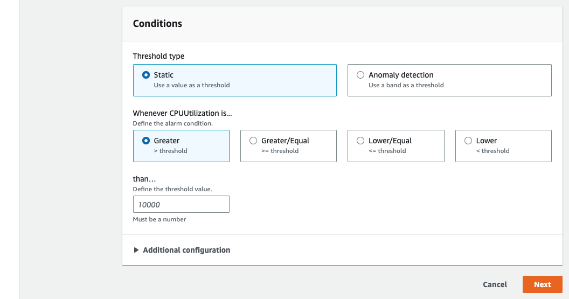Select the Lower/Equal radio button
The height and width of the screenshot is (299, 569).
point(360,141)
